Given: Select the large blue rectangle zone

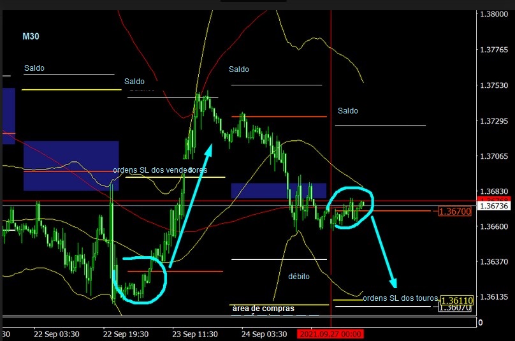Looking at the screenshot, I should [71, 165].
